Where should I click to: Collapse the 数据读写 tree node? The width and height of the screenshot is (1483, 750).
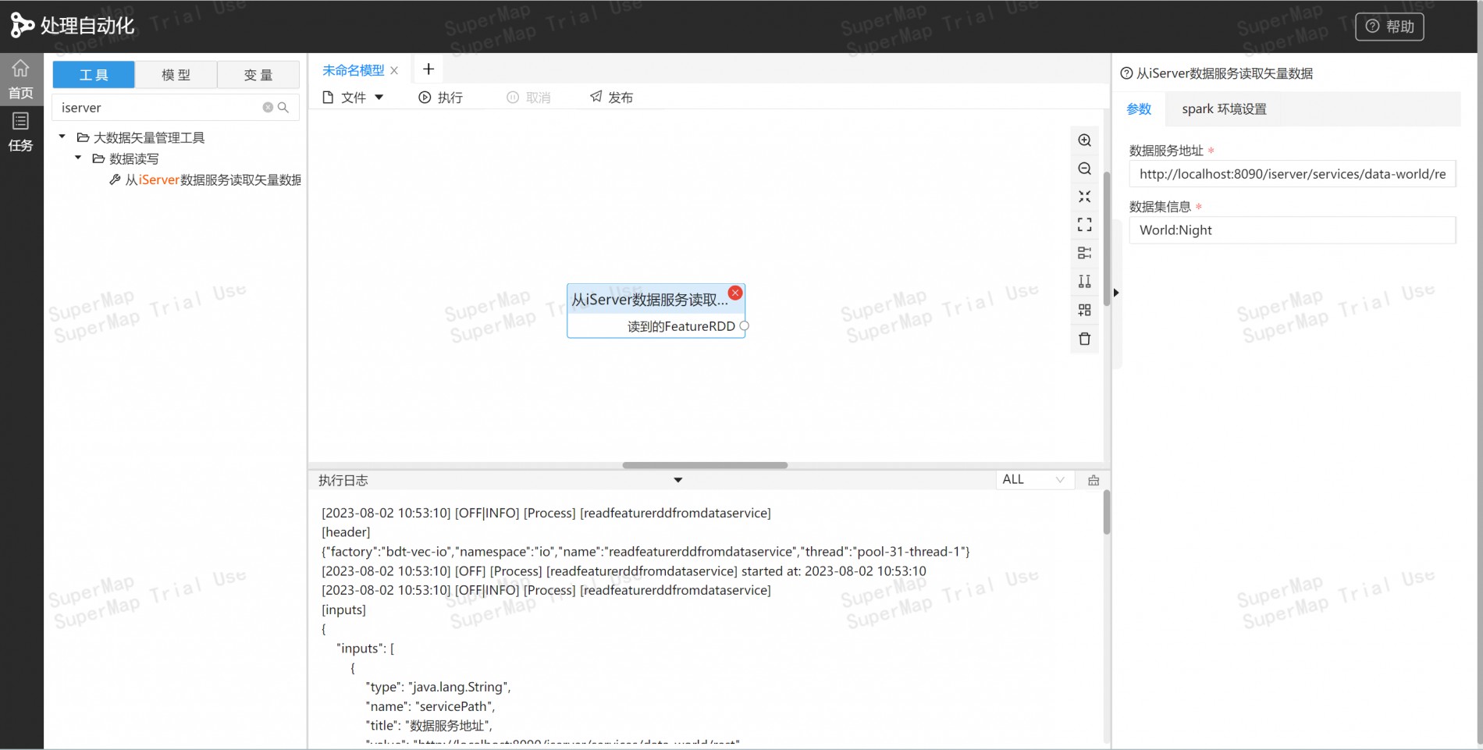[x=78, y=158]
